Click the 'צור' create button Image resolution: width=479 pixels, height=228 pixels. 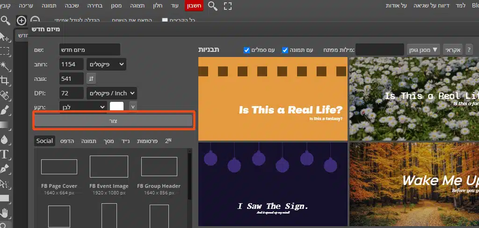click(x=113, y=121)
